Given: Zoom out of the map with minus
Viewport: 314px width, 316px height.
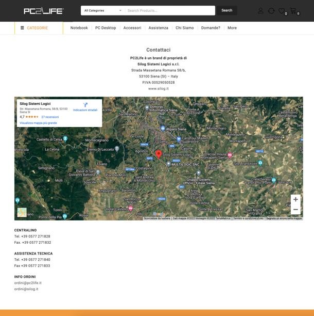Looking at the screenshot, I should point(295,210).
